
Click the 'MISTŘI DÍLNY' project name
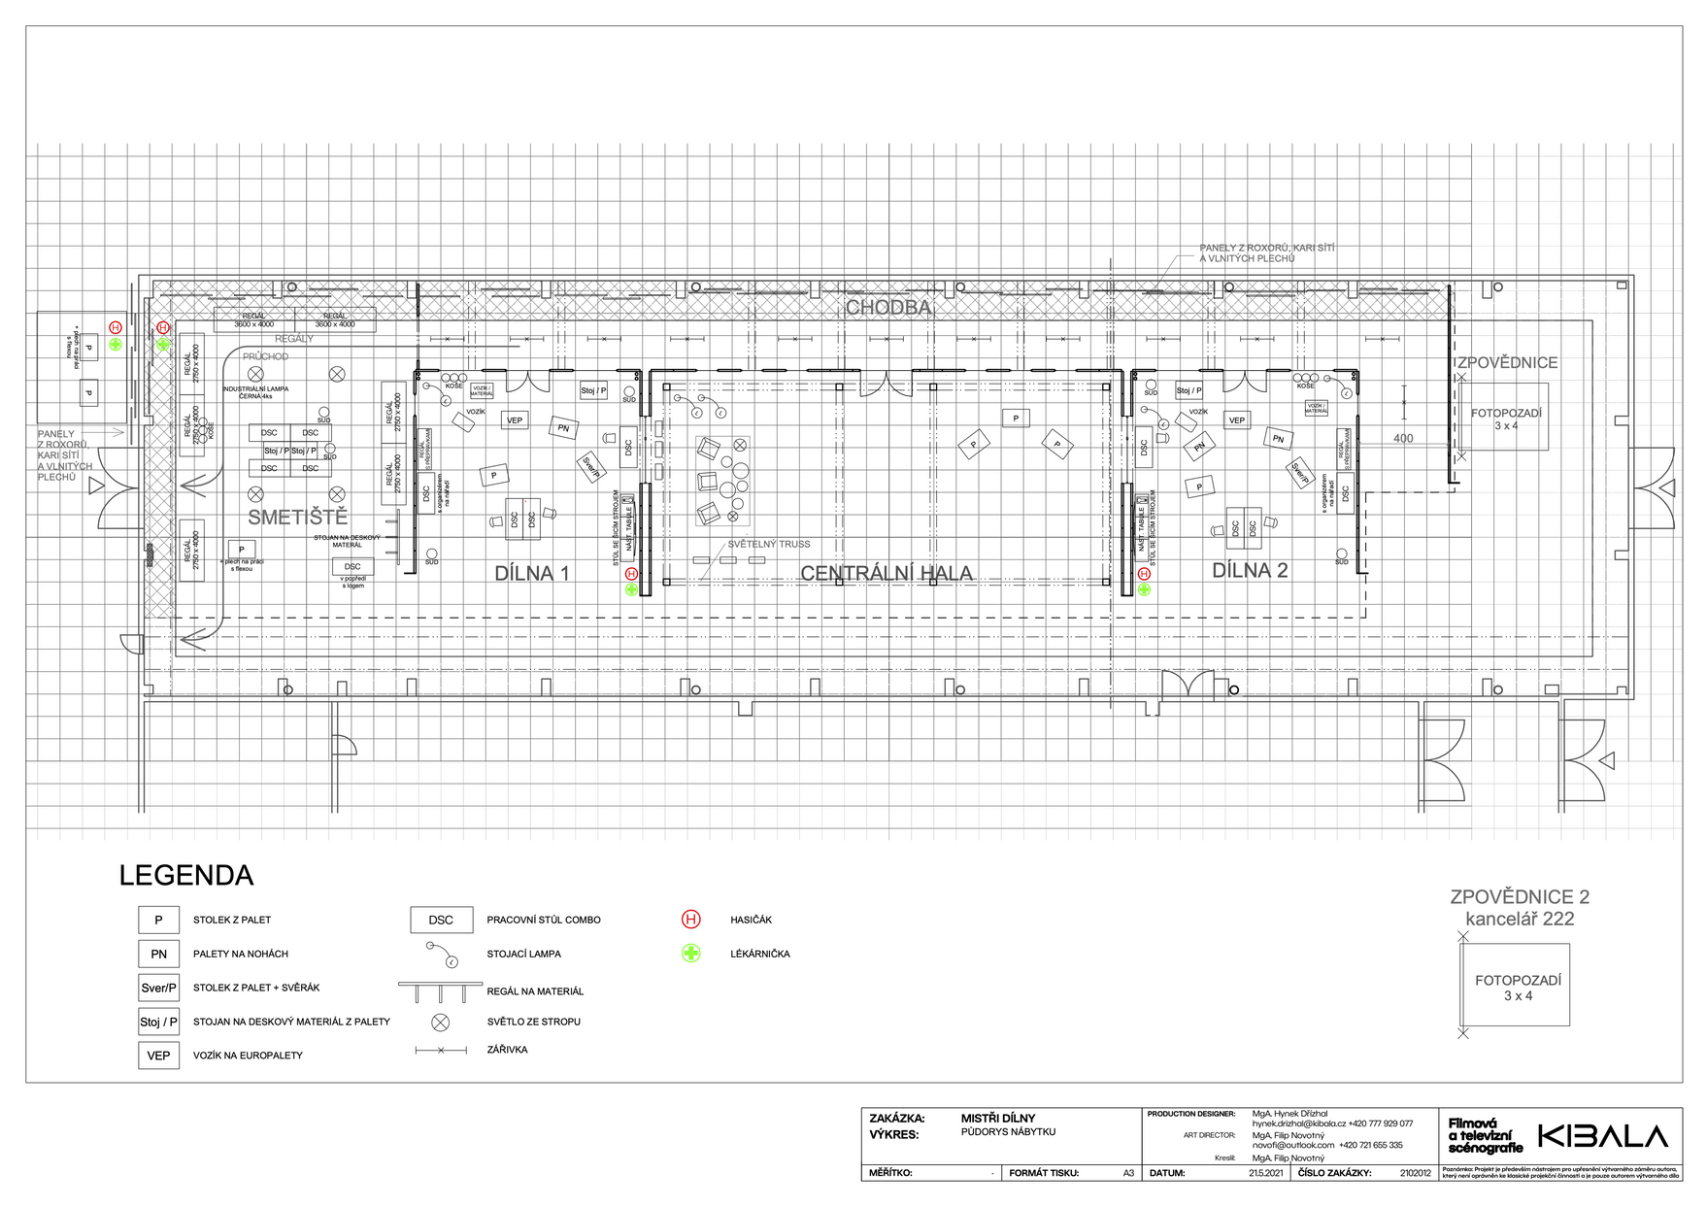pyautogui.click(x=998, y=1119)
